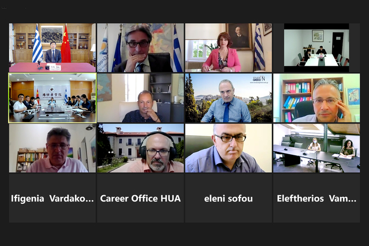Click the Career Office HUA participant tile
Screen dimensions: 369x246
[140, 198]
